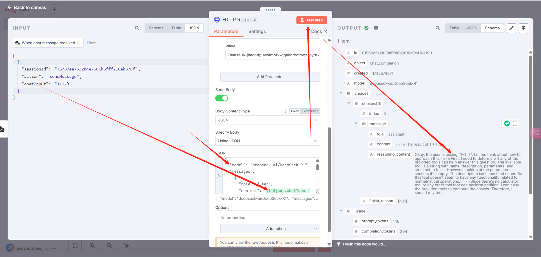Open the Body Content Type options dots menu
This screenshot has height=257, width=541.
click(x=286, y=111)
